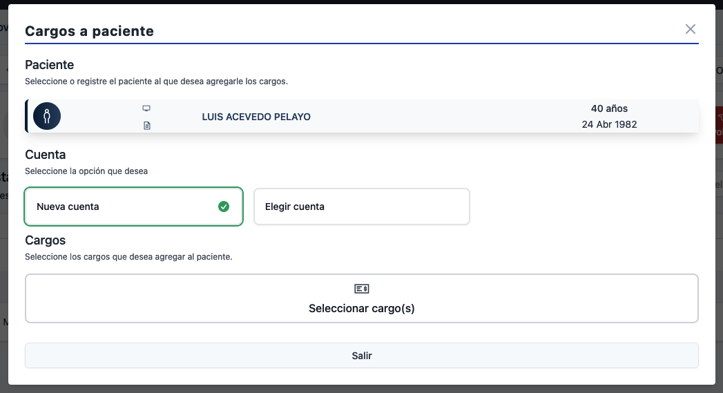Image resolution: width=723 pixels, height=393 pixels.
Task: Click the patient's age 40 años
Action: pyautogui.click(x=609, y=108)
